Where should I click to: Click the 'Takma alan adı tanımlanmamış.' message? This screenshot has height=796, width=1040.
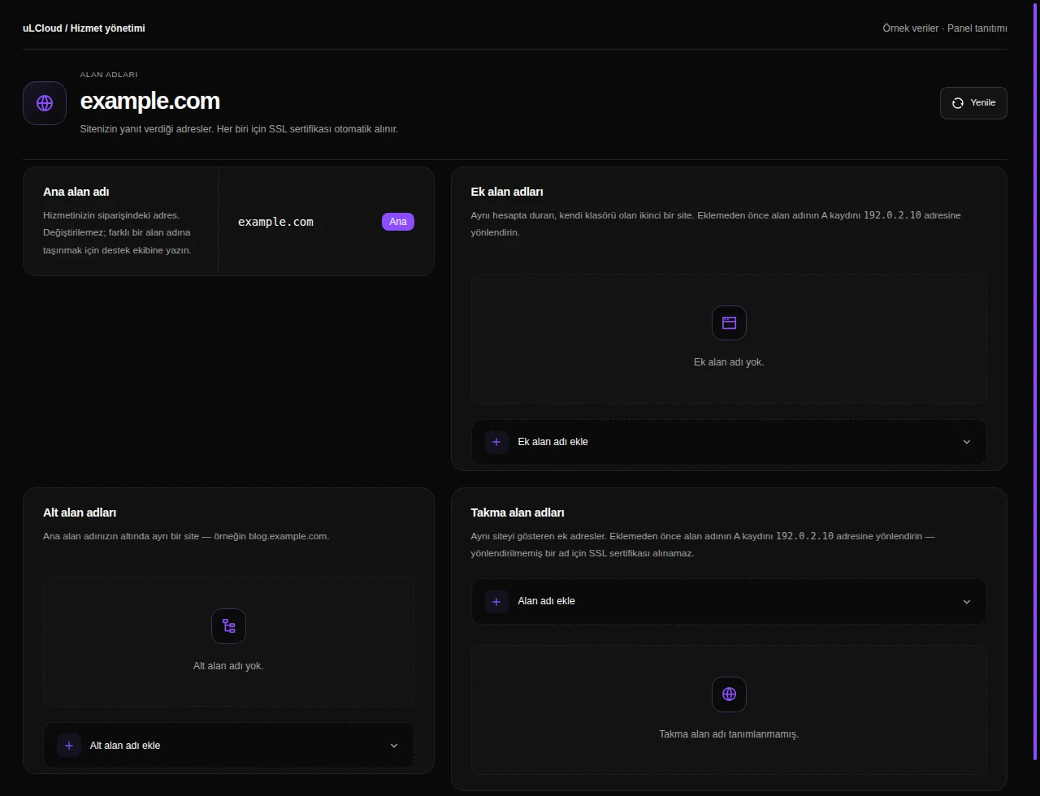[x=729, y=734]
